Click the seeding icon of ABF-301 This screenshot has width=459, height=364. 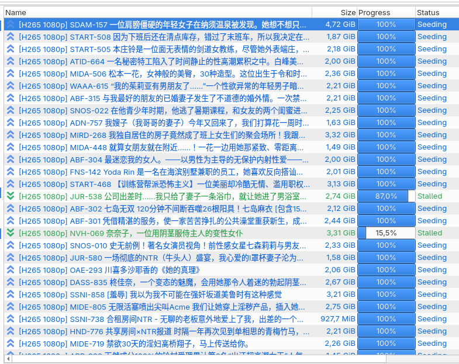click(x=11, y=221)
